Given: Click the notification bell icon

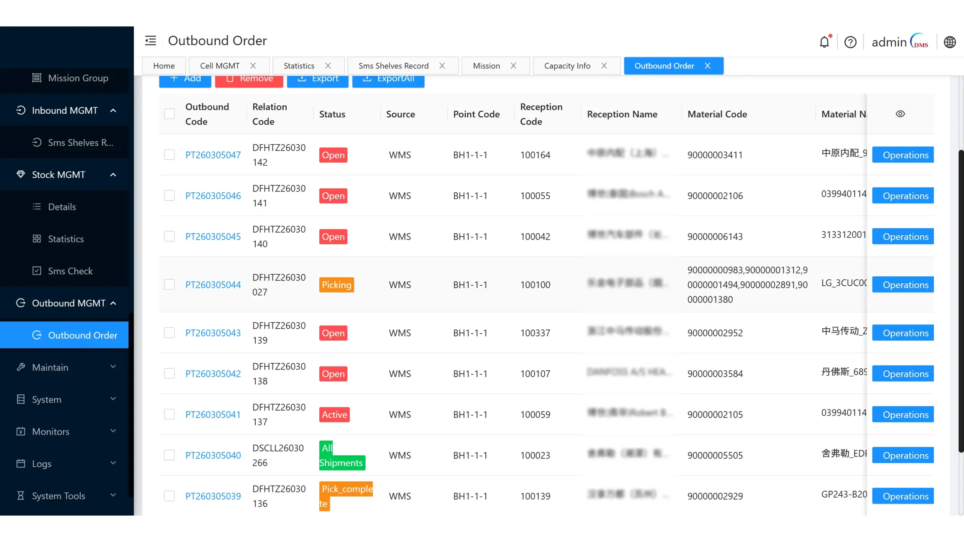Looking at the screenshot, I should click(x=824, y=42).
